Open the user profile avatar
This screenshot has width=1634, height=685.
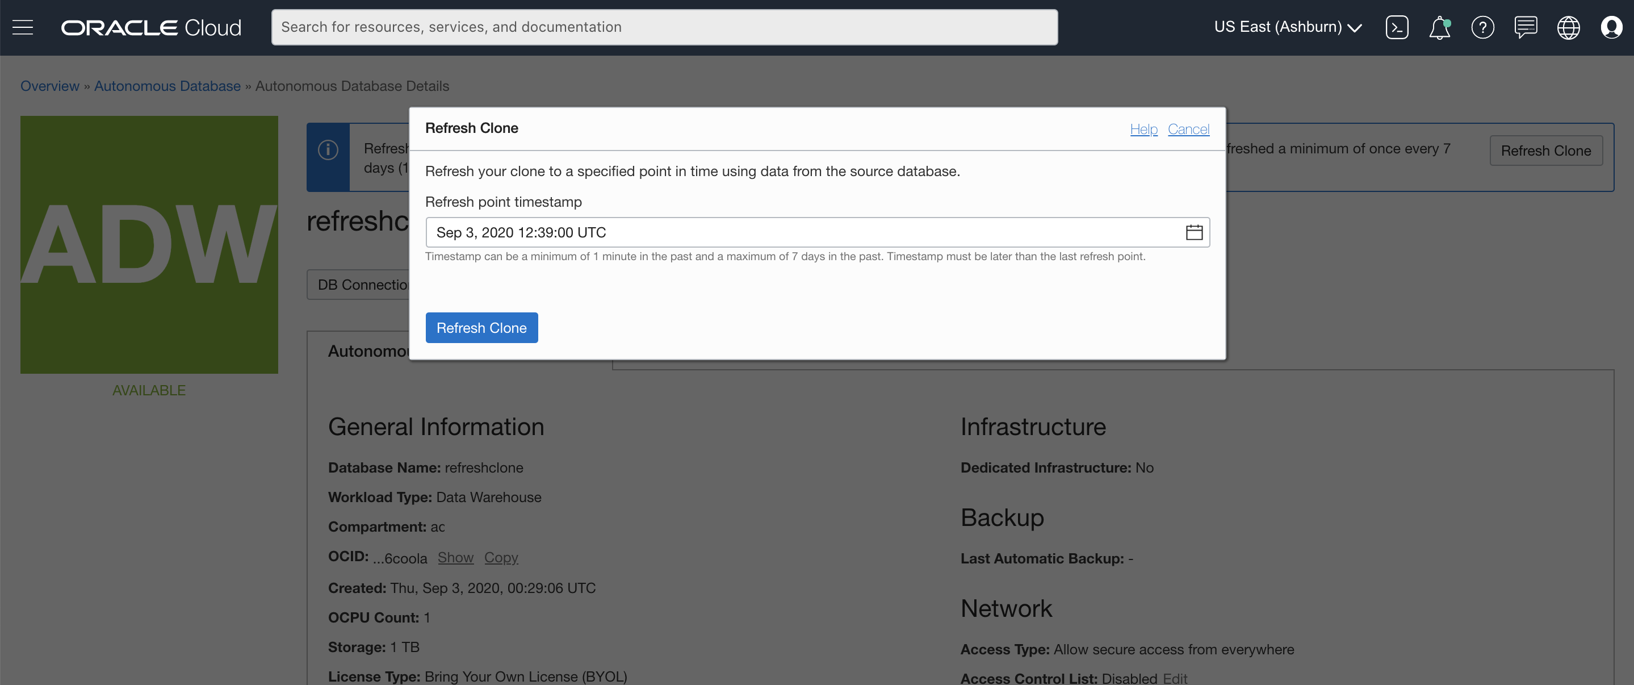(x=1611, y=27)
